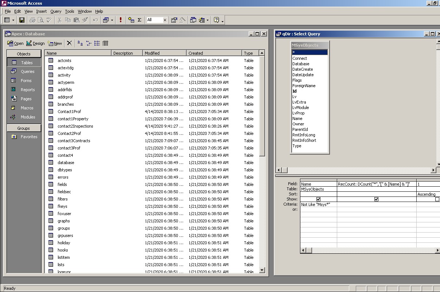This screenshot has width=440, height=292.
Task: Select Modules in the Objects bar
Action: (24, 117)
